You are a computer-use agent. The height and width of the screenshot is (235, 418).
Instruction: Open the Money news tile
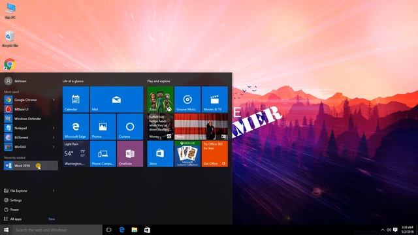160,127
